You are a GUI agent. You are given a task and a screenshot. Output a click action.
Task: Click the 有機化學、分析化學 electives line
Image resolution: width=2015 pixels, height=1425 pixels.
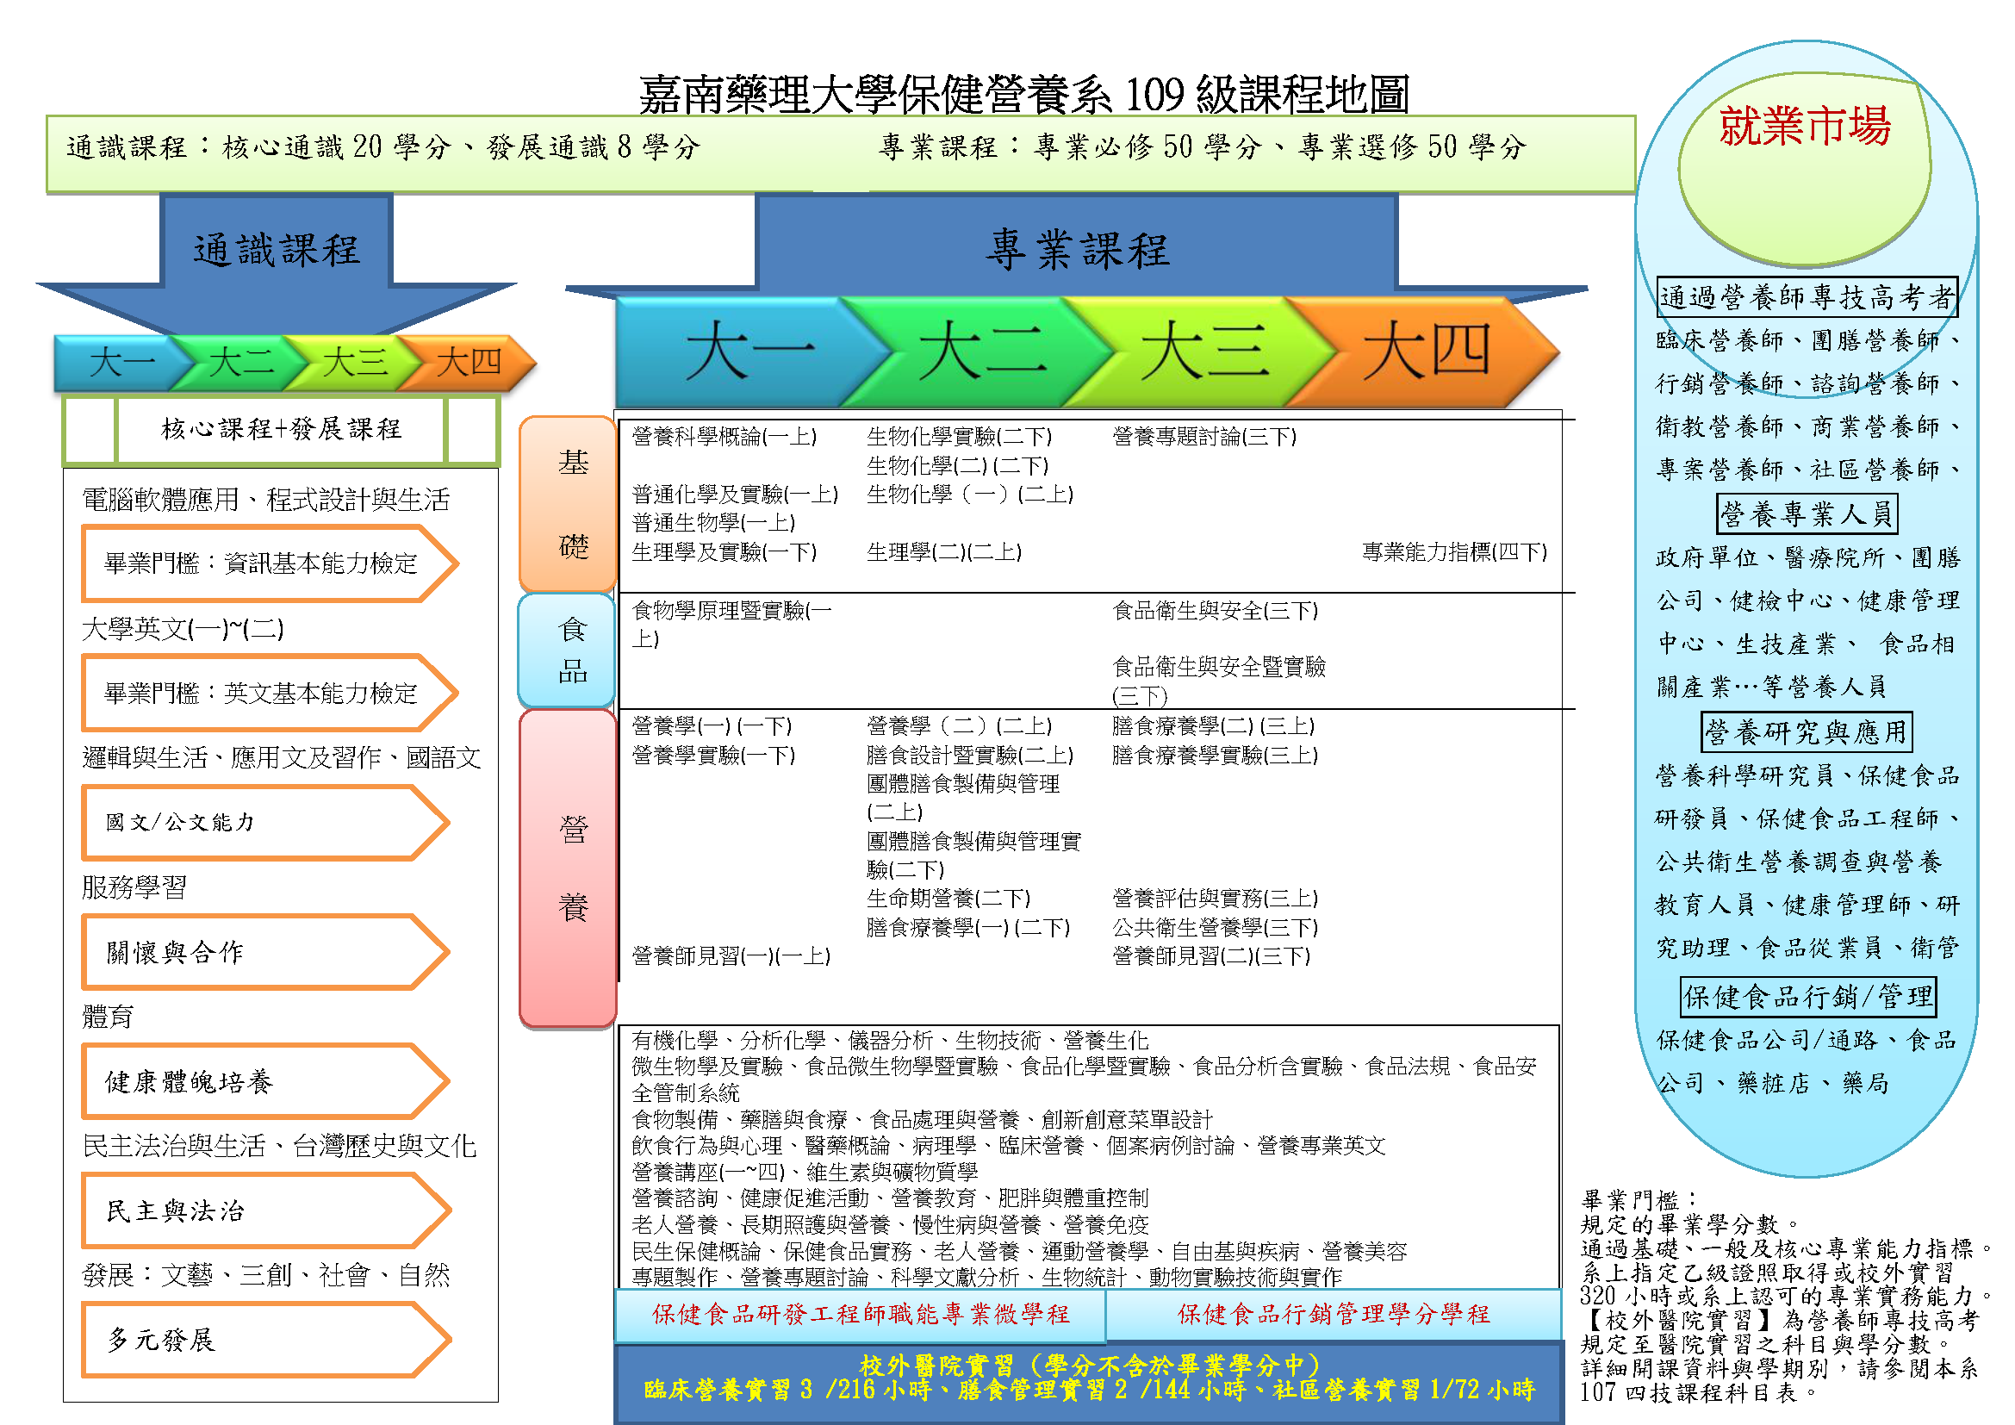pyautogui.click(x=890, y=1041)
